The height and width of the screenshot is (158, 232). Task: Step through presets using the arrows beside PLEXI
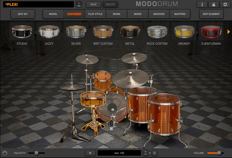pos(79,4)
